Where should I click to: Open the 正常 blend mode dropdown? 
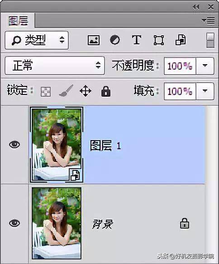(55, 66)
